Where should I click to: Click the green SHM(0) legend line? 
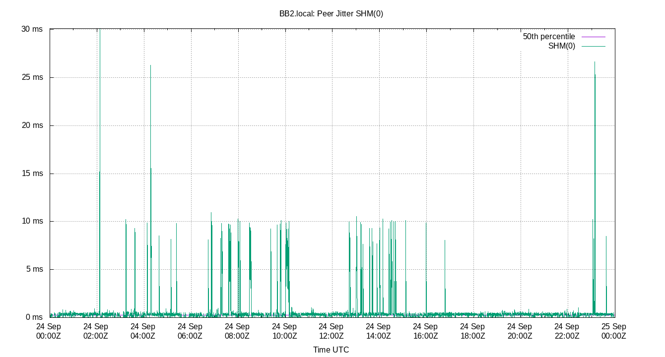(x=593, y=46)
